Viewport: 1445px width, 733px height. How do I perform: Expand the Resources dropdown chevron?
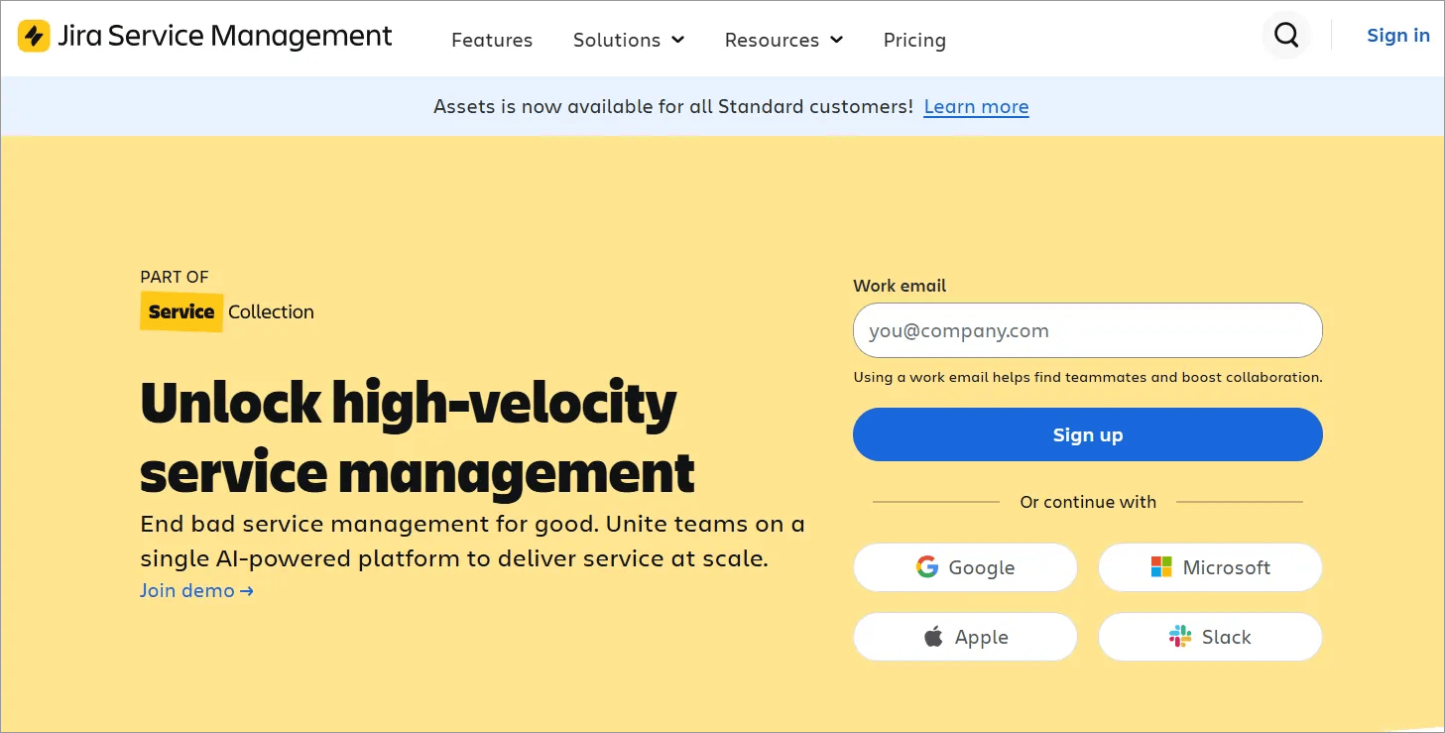coord(837,40)
